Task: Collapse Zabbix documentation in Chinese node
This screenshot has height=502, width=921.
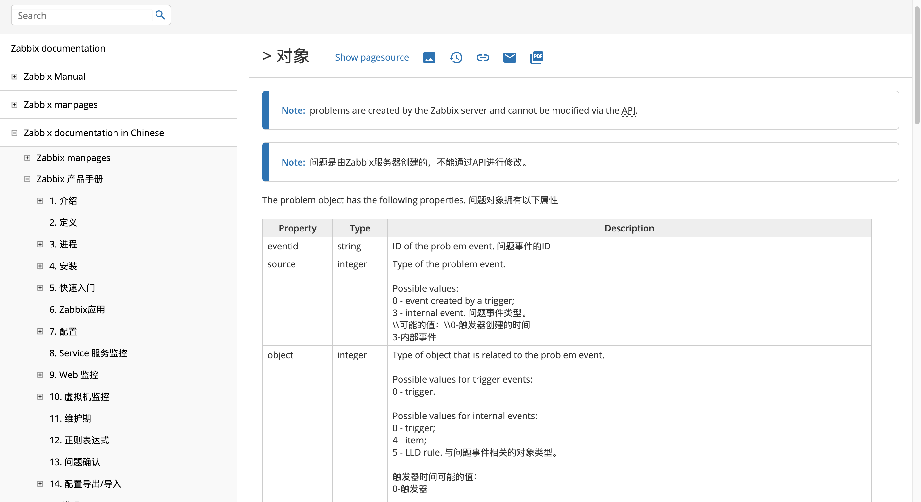Action: point(14,133)
